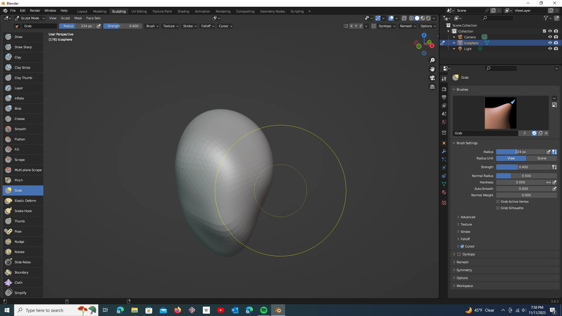This screenshot has height=316, width=562.
Task: Activate the Cloth brush tool
Action: tap(18, 283)
